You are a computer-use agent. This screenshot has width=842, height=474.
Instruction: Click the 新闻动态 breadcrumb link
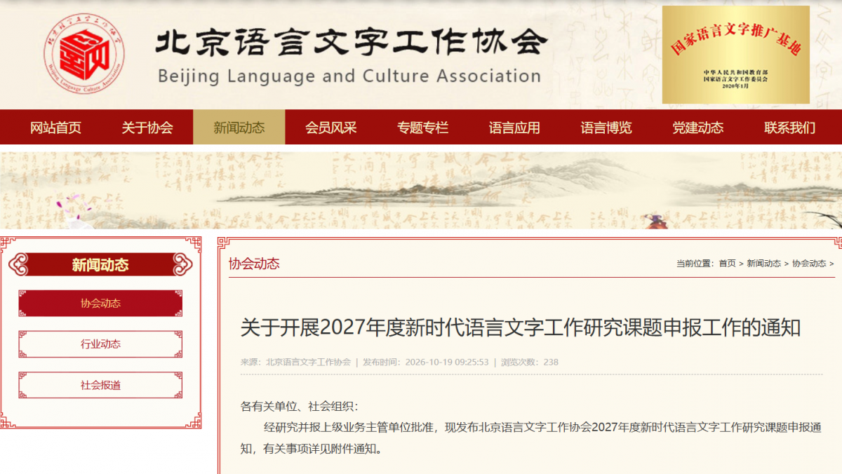pos(763,264)
